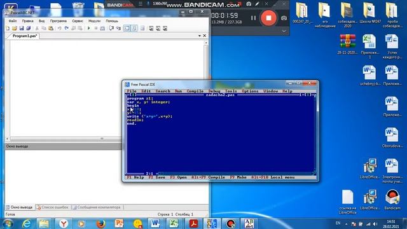Screen dimensions: 407x229
Task: Open Bandicam hamburger menu icon
Action: [141, 4]
